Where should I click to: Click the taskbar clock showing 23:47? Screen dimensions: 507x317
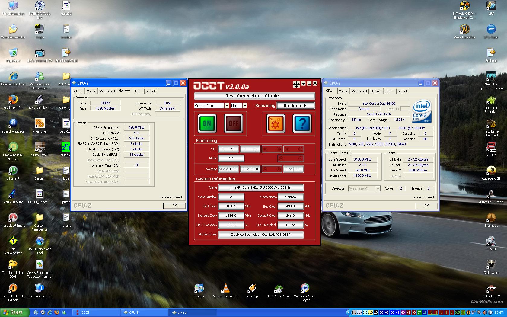[499, 312]
